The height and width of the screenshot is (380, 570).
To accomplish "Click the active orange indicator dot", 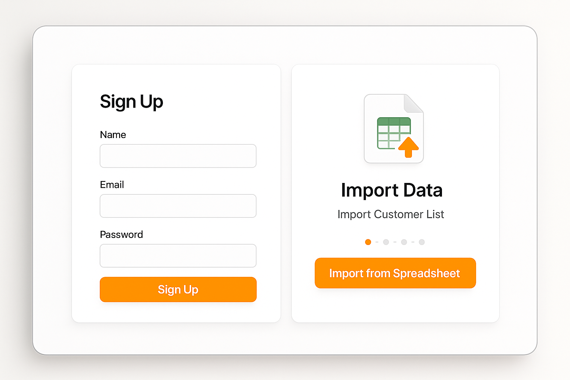I will [368, 242].
